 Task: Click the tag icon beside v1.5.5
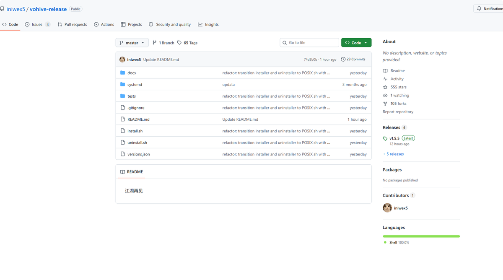point(385,138)
